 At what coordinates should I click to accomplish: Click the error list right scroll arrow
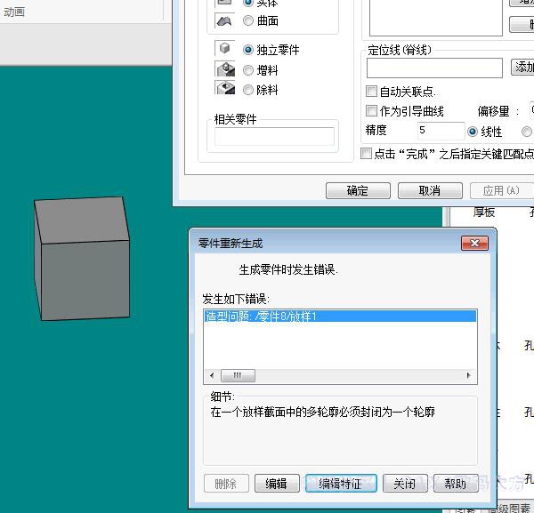[469, 375]
